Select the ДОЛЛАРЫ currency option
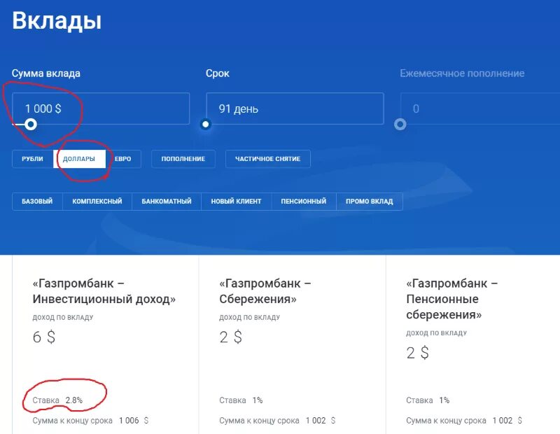Viewport: 560px width, 434px height. tap(79, 159)
